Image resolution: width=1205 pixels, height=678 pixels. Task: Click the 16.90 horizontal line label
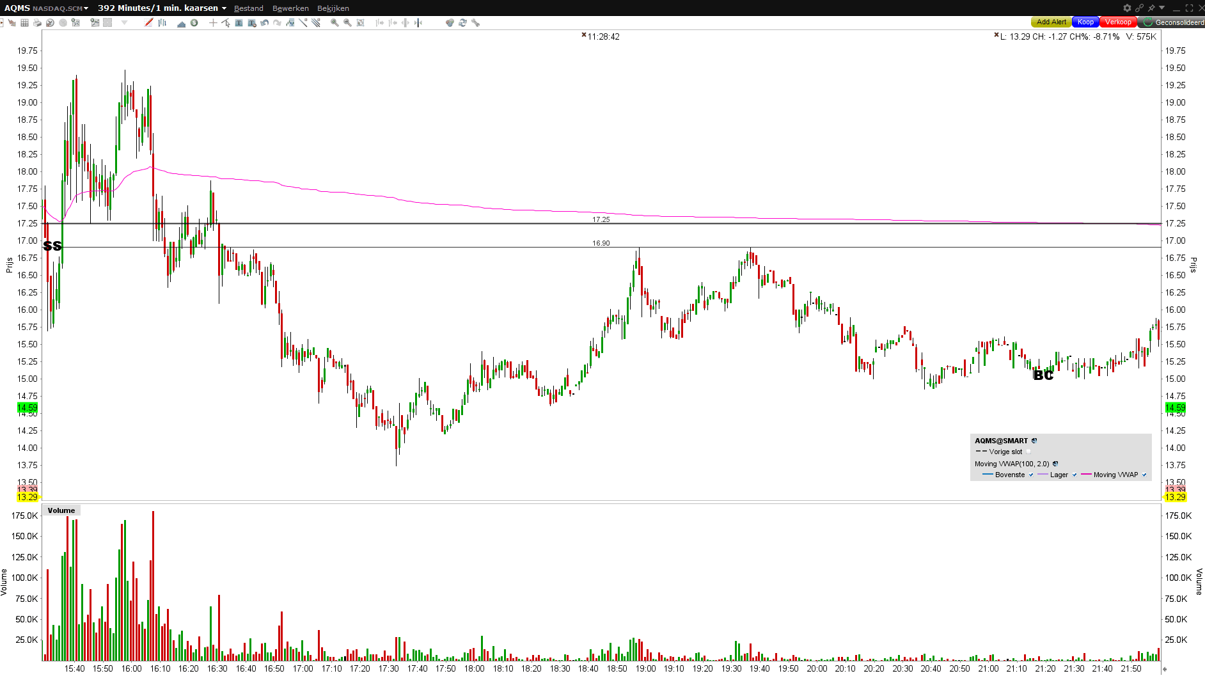click(601, 243)
